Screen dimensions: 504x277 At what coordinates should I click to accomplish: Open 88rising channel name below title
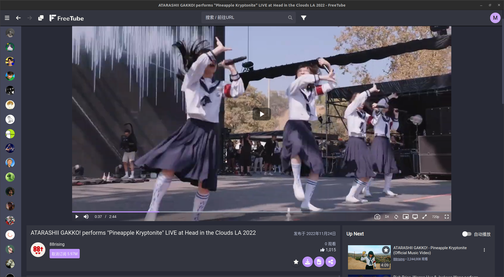point(57,244)
